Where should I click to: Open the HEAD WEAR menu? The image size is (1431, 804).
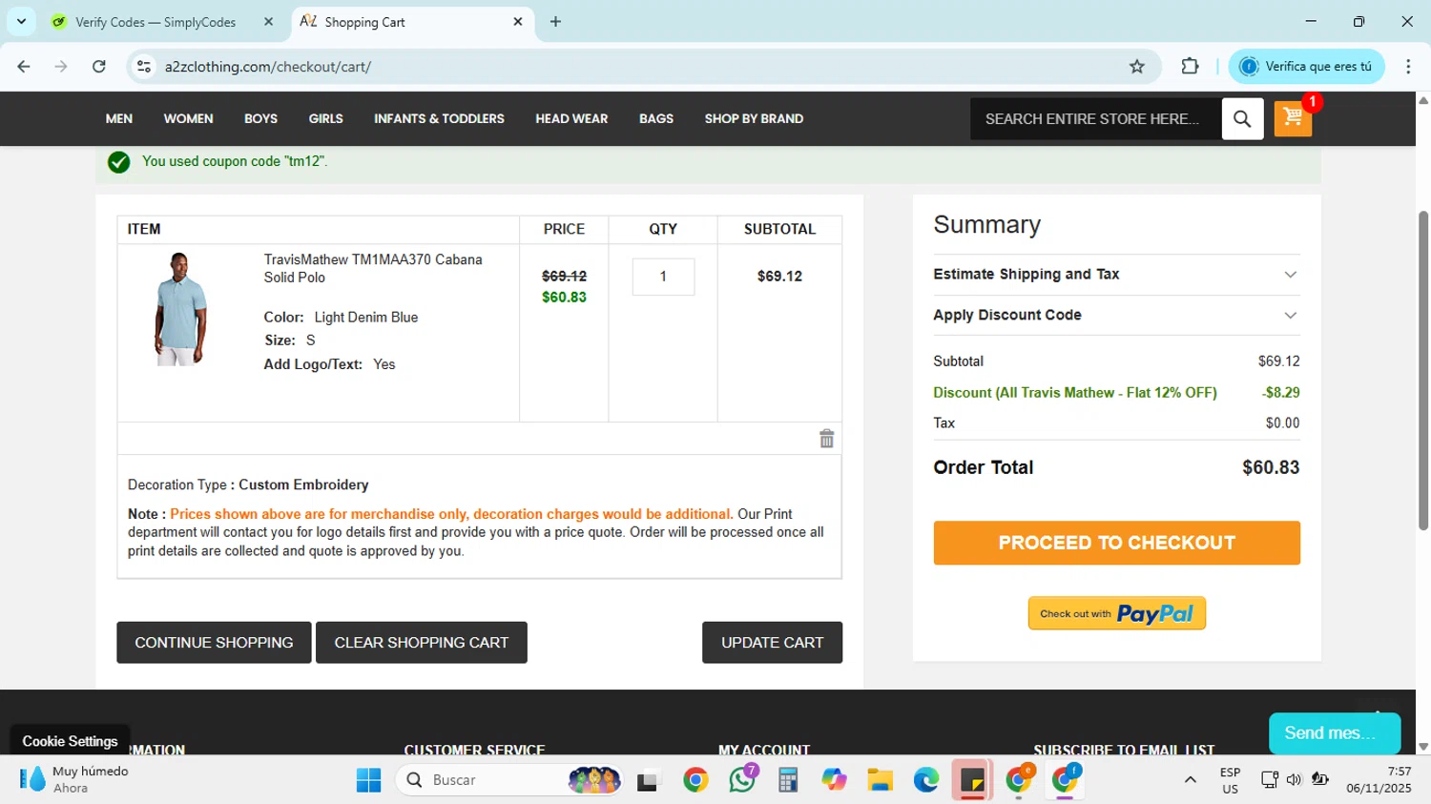coord(571,119)
